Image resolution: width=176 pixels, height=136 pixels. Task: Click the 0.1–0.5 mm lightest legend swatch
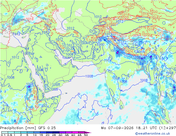[5, 132]
